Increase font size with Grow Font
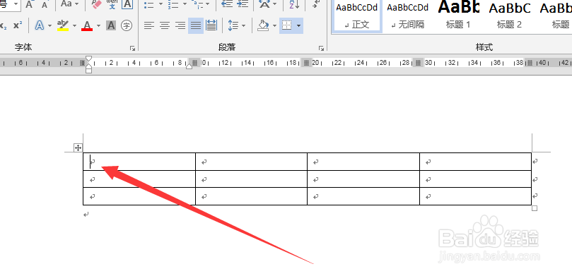 tap(30, 4)
